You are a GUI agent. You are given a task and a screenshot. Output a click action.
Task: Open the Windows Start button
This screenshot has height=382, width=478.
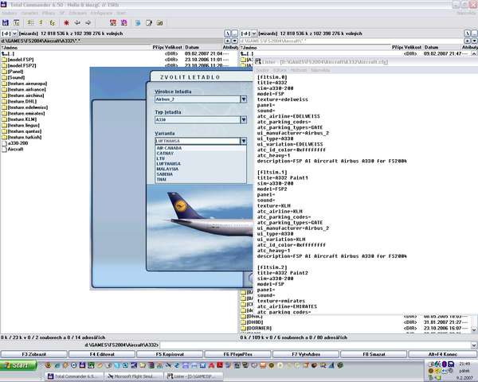pos(18,365)
